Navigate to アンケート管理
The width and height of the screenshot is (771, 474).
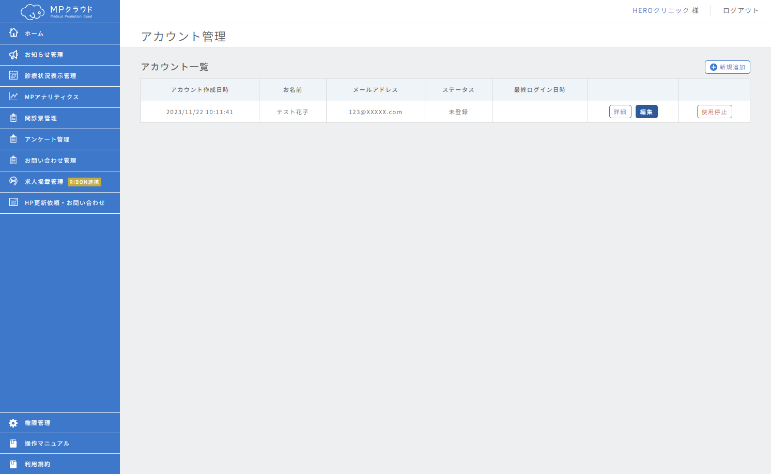[x=60, y=139]
